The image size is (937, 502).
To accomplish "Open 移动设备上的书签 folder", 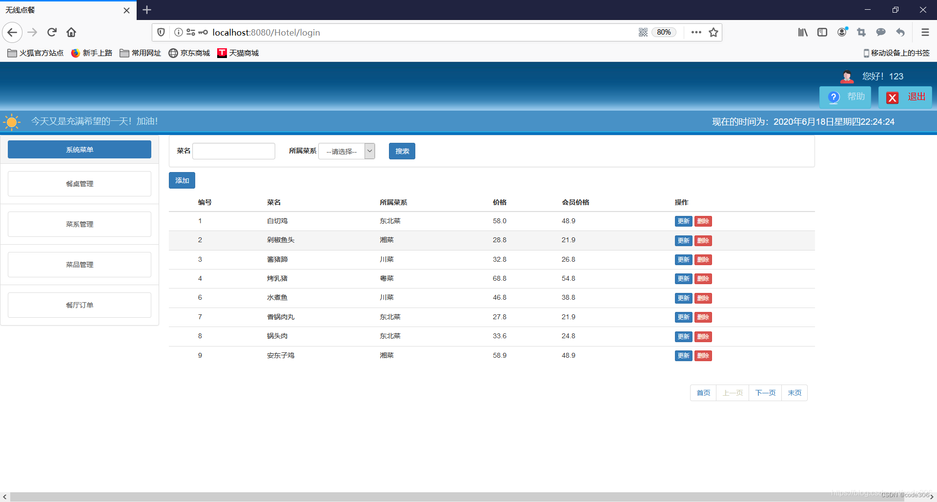I will coord(896,53).
